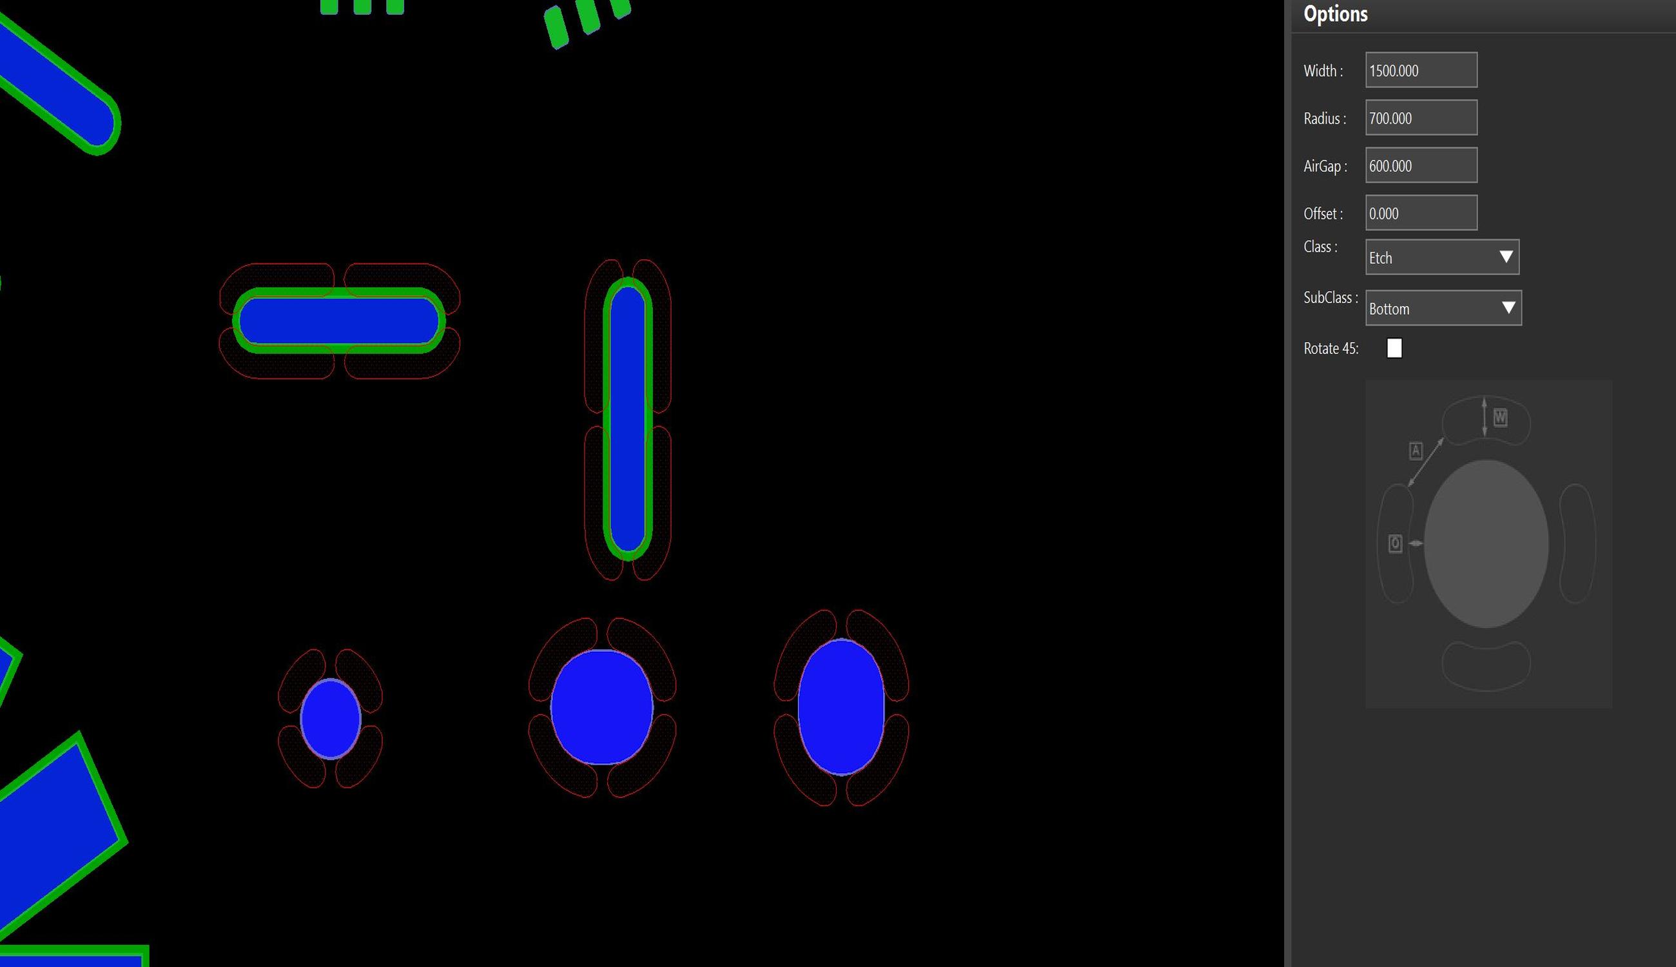This screenshot has height=967, width=1676.
Task: Select the horizontal oblong blue pad
Action: click(338, 321)
